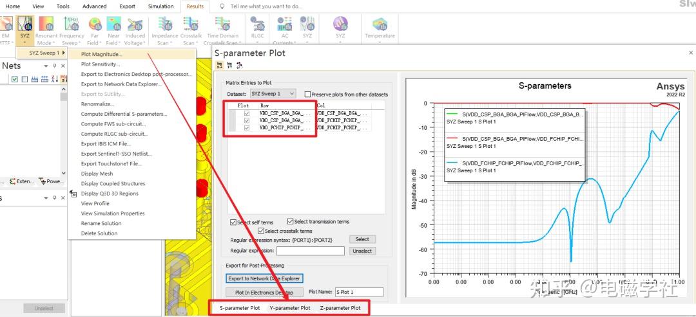This screenshot has width=696, height=317.
Task: Open the Home ribbon tab
Action: point(12,6)
